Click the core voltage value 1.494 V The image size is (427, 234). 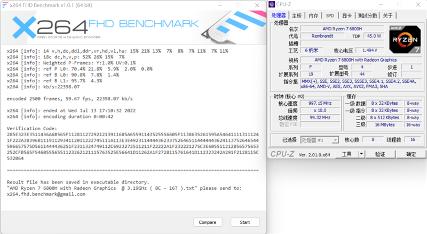370,50
